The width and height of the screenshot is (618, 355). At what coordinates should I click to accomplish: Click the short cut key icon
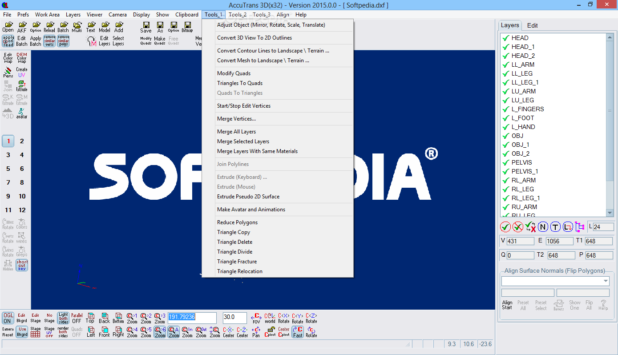click(x=22, y=265)
